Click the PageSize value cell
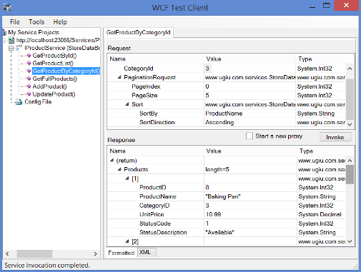Viewport: 361px width, 272px height. (x=250, y=96)
